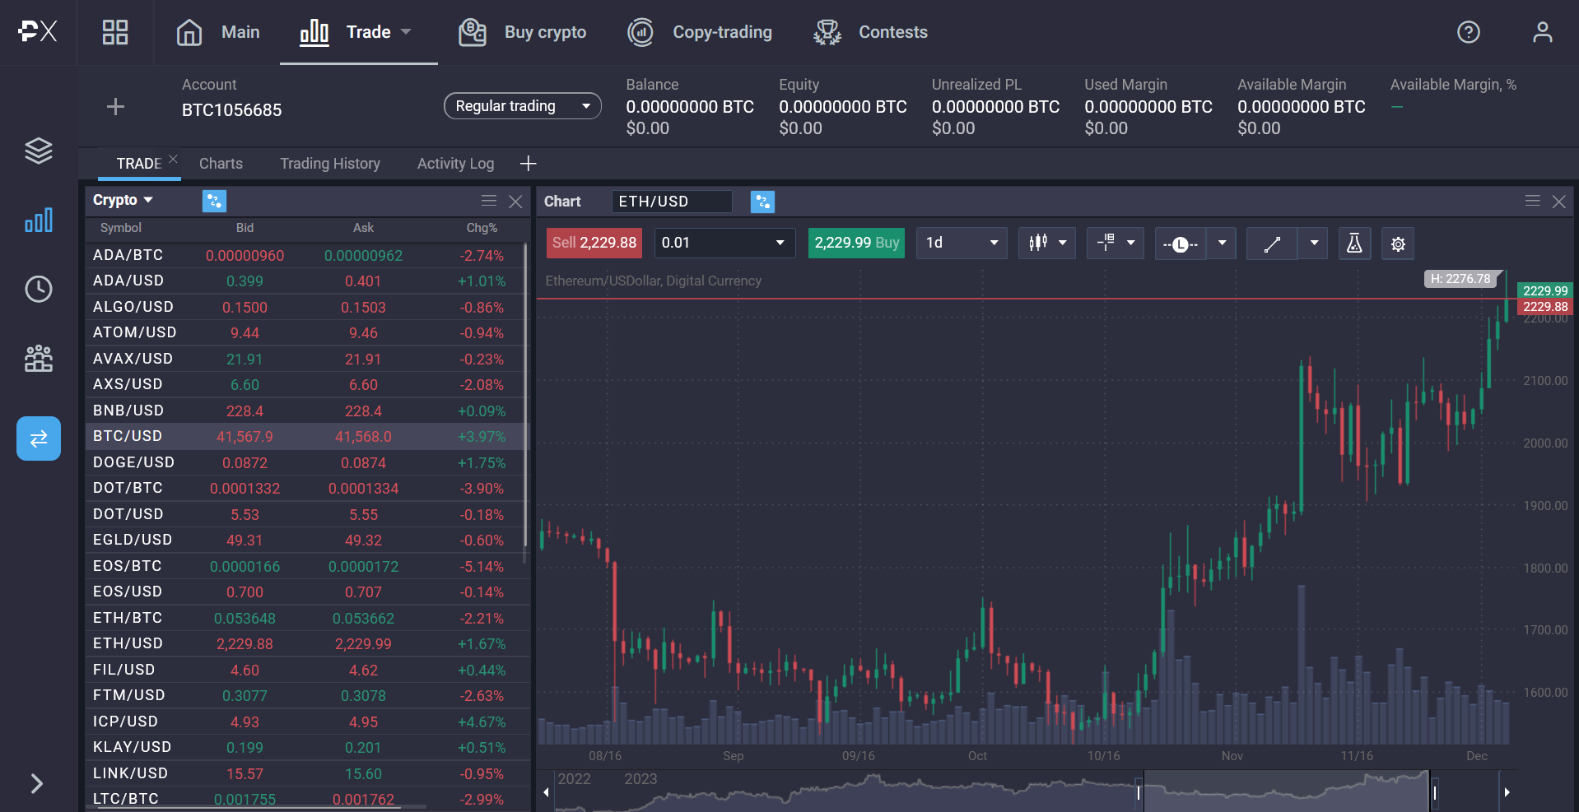This screenshot has width=1579, height=812.
Task: Click the link icon in Crypto panel
Action: 214,201
